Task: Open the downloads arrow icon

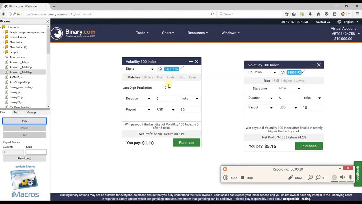Action: [x=310, y=14]
